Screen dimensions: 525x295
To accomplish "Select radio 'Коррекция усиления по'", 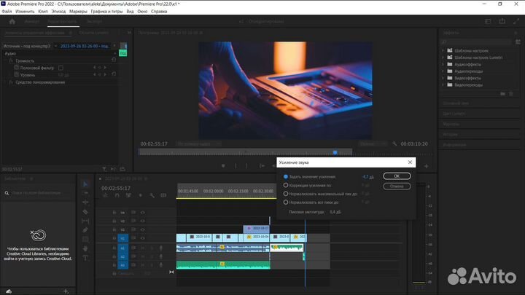I will pos(286,185).
